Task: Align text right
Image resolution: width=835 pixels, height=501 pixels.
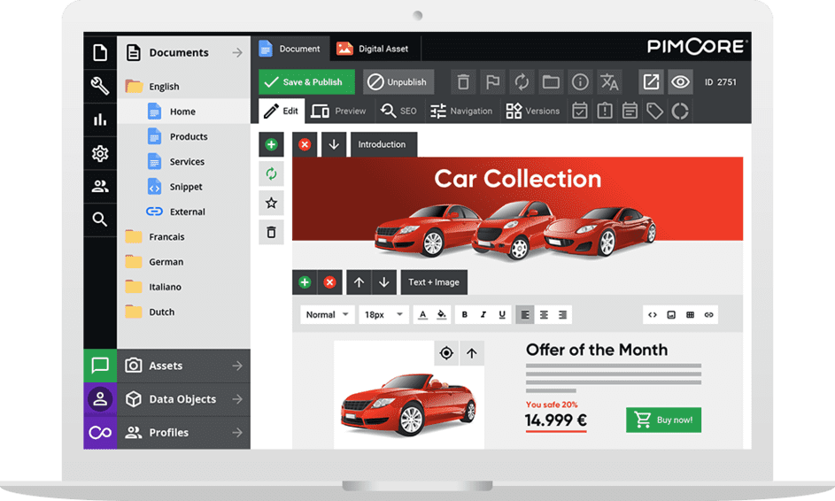Action: coord(562,314)
